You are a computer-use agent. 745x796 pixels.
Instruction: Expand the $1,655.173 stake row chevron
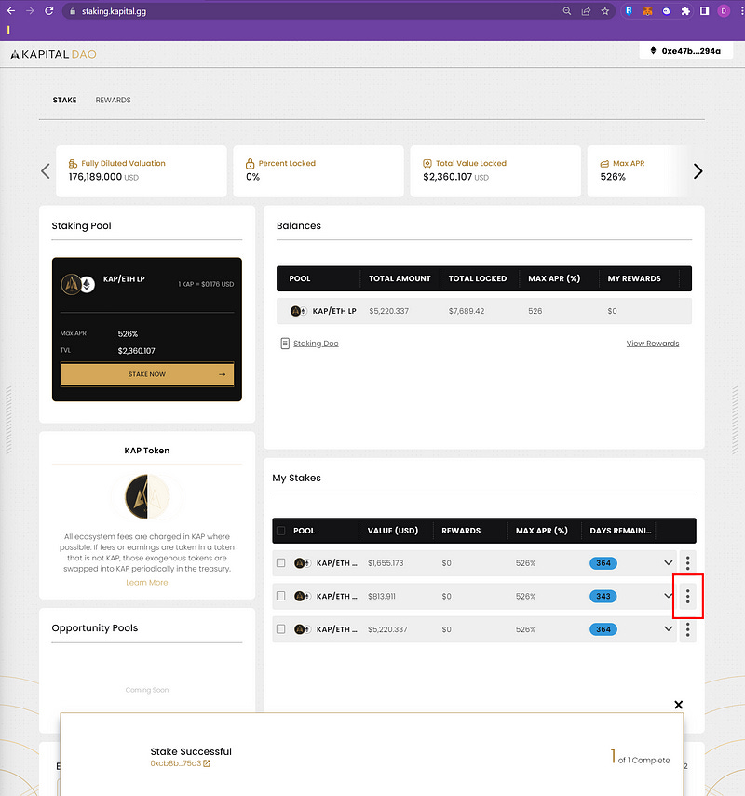(669, 563)
